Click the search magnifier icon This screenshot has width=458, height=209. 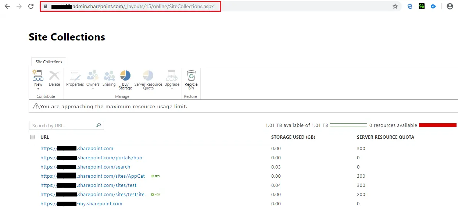(x=99, y=125)
